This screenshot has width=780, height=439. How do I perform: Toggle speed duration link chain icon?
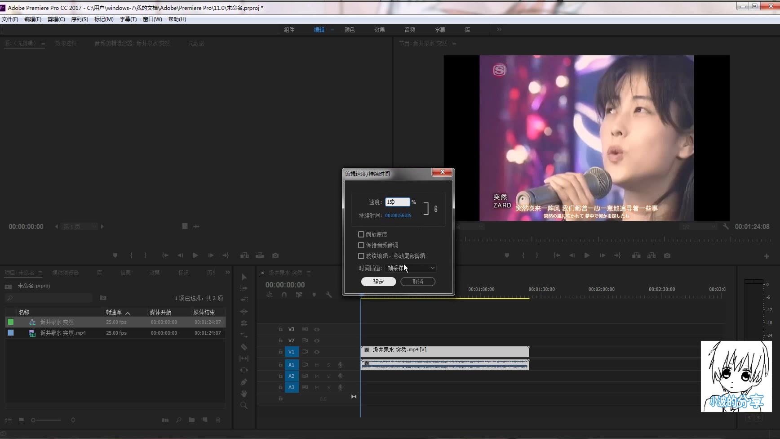pyautogui.click(x=436, y=209)
